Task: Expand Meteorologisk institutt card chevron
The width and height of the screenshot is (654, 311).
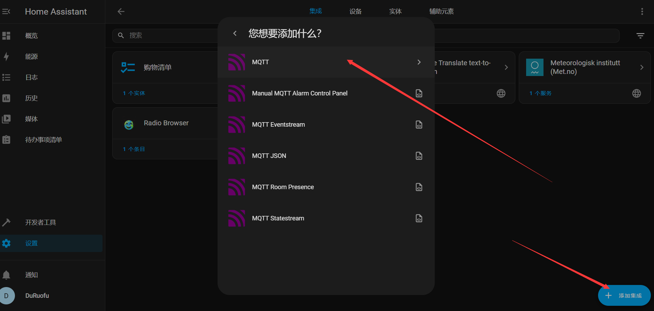Action: [x=641, y=67]
